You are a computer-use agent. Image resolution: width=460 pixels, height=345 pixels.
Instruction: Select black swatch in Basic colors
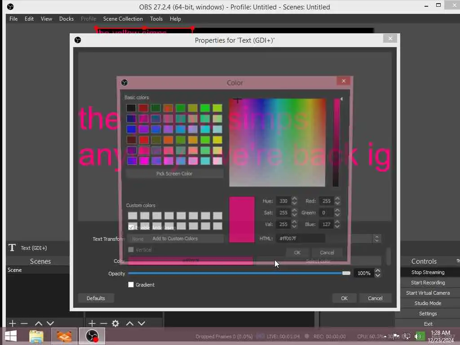[131, 108]
